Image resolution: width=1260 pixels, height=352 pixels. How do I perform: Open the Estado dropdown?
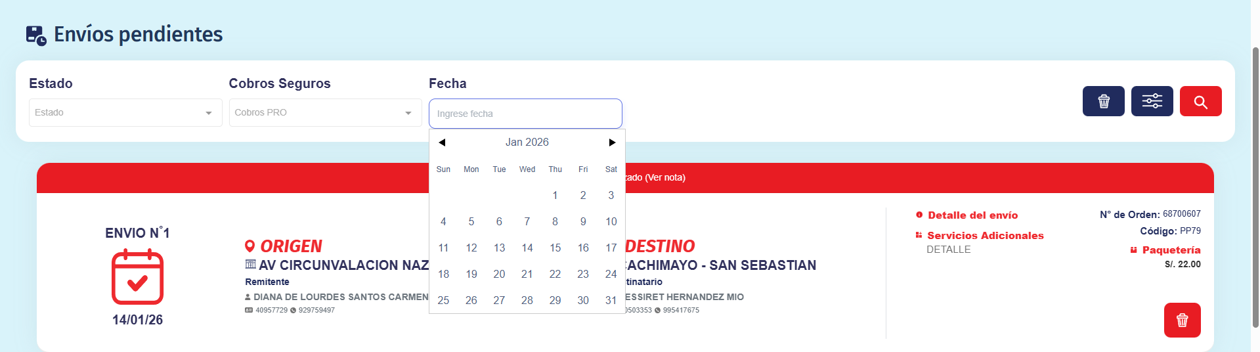pos(125,113)
